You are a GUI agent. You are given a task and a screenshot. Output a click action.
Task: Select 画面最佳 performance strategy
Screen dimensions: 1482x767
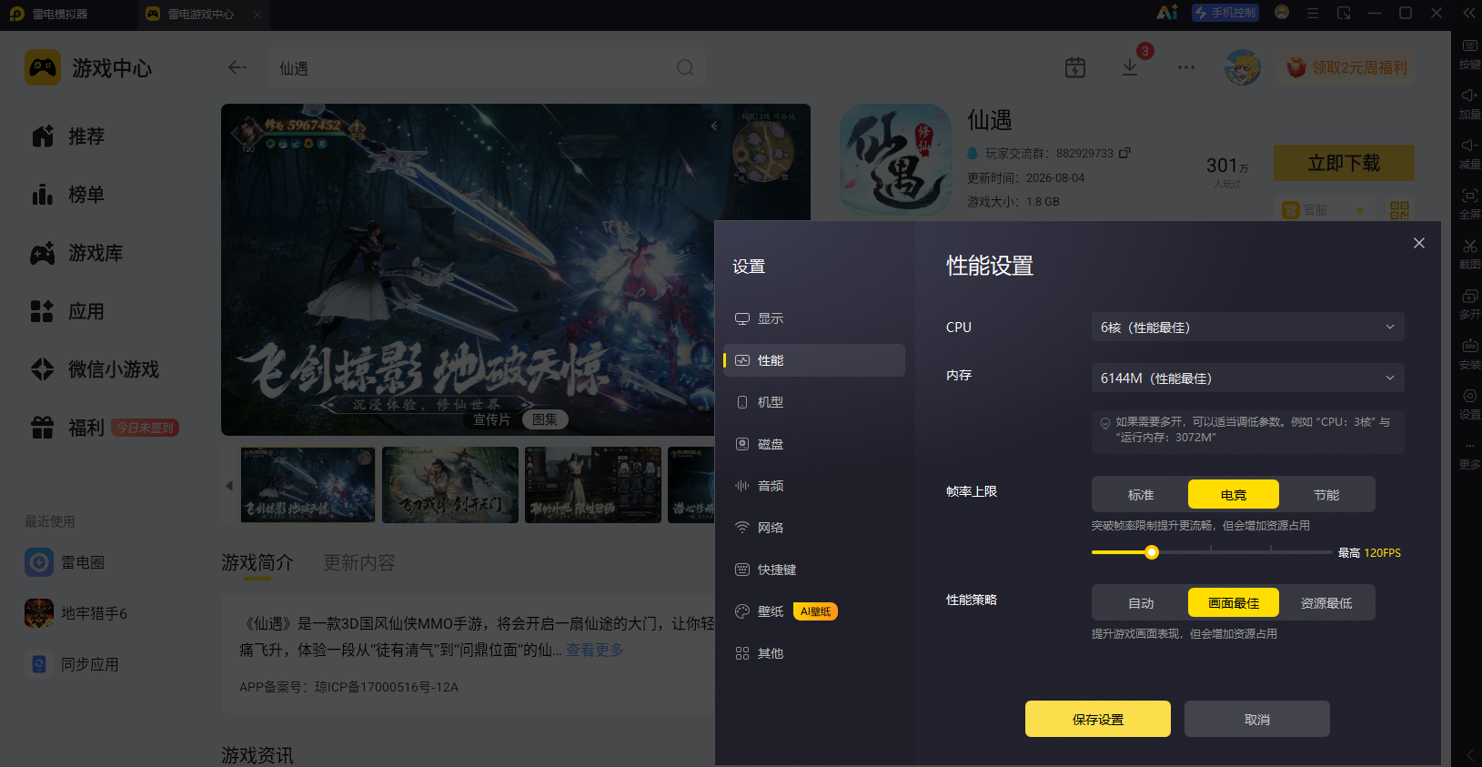(x=1234, y=602)
